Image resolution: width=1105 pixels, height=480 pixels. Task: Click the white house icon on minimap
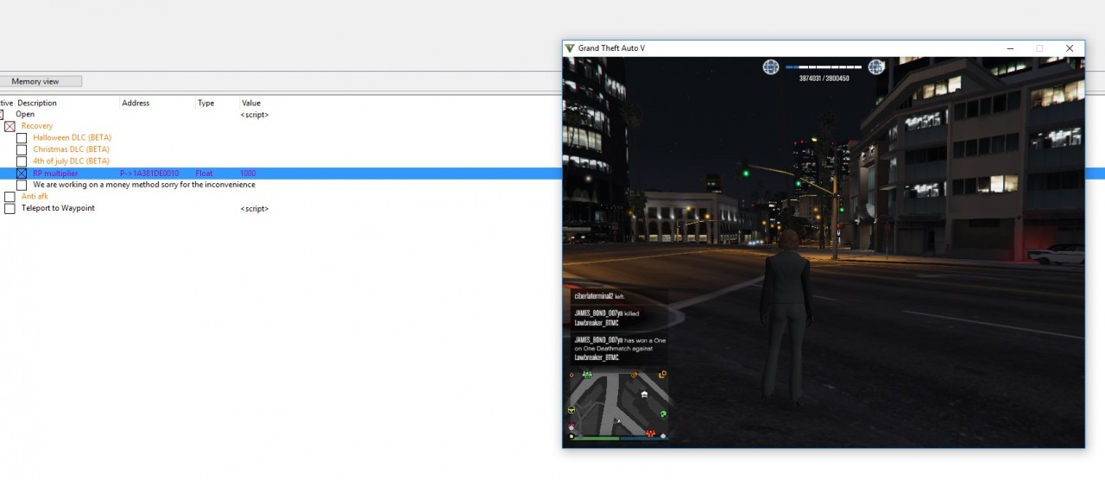pyautogui.click(x=644, y=394)
